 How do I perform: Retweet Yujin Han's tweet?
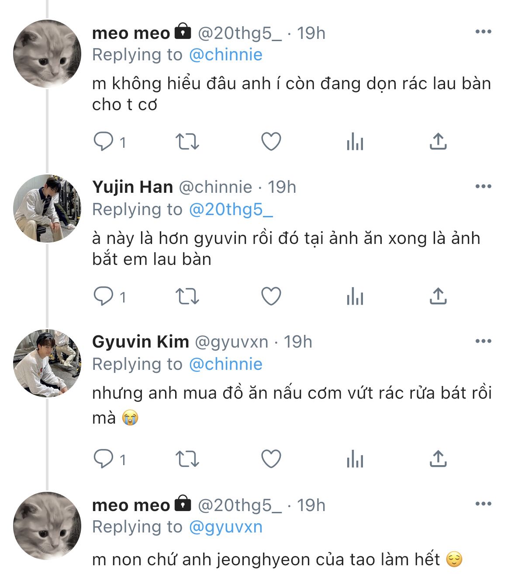coord(187,296)
